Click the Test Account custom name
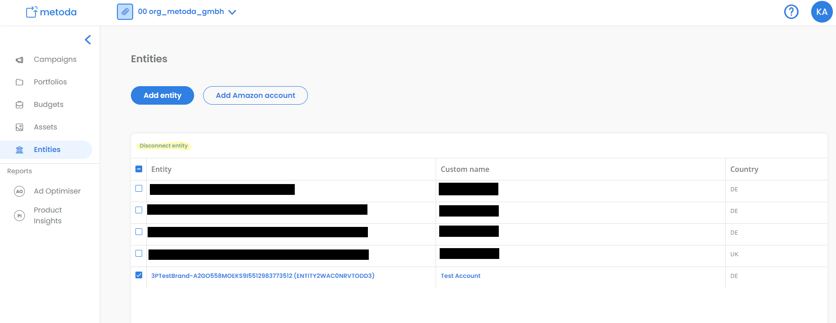Viewport: 836px width, 323px height. tap(460, 276)
